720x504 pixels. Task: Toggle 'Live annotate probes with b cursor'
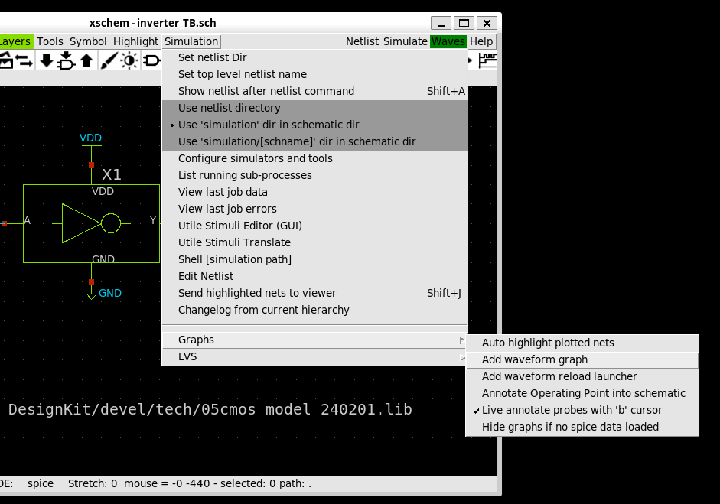coord(582,410)
